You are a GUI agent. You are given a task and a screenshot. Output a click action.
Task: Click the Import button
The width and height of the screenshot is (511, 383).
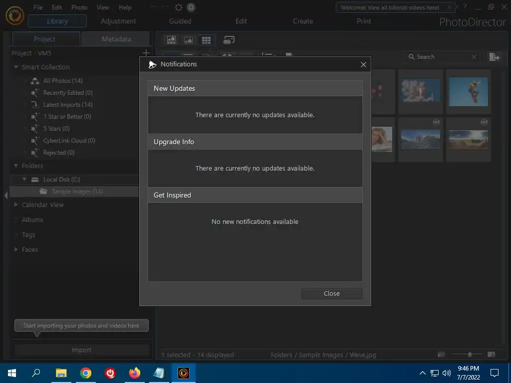tap(81, 350)
